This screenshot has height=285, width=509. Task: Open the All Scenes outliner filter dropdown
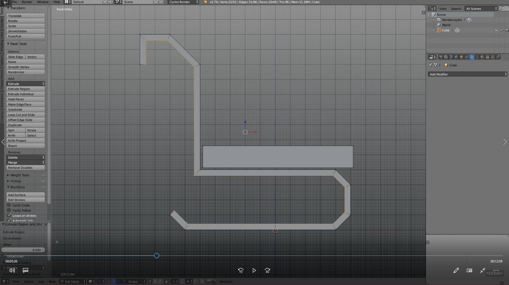click(x=481, y=9)
